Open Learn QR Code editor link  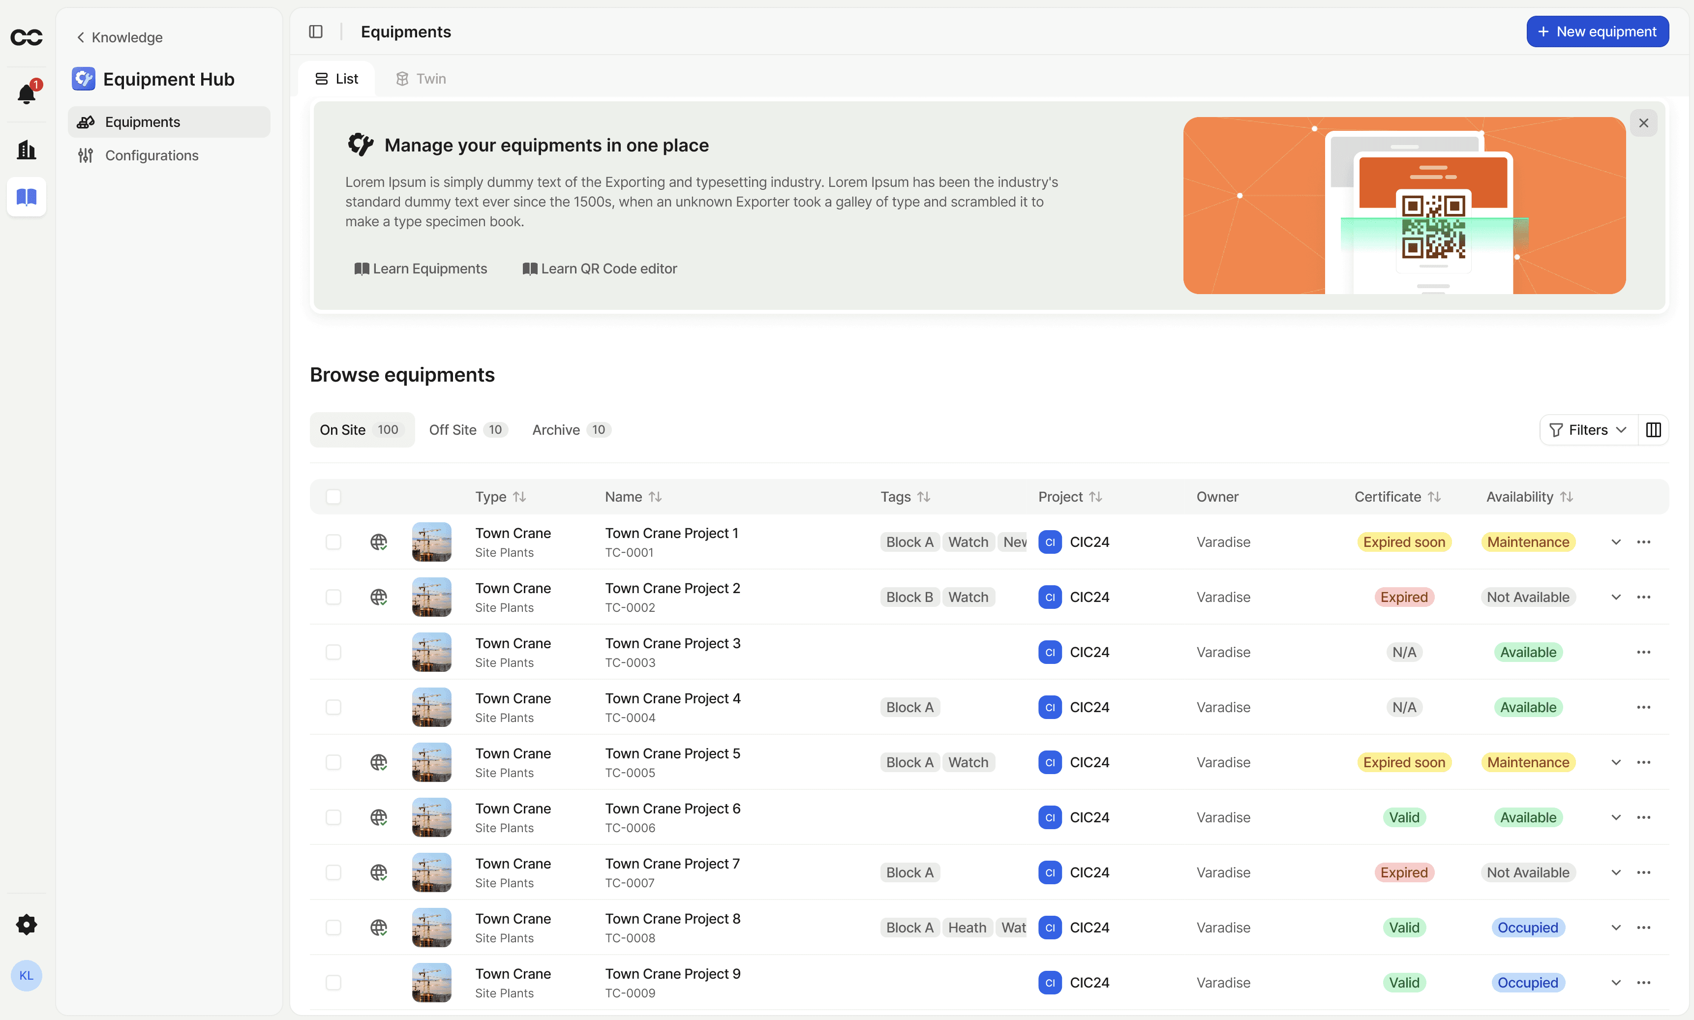(x=599, y=269)
